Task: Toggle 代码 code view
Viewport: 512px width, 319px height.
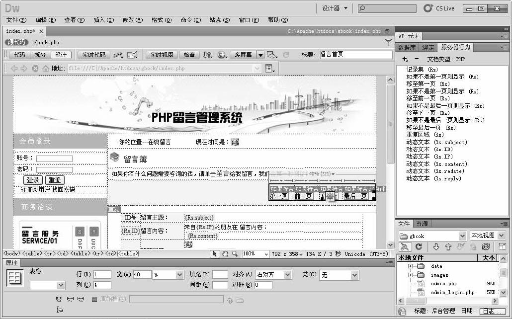Action: [x=19, y=55]
